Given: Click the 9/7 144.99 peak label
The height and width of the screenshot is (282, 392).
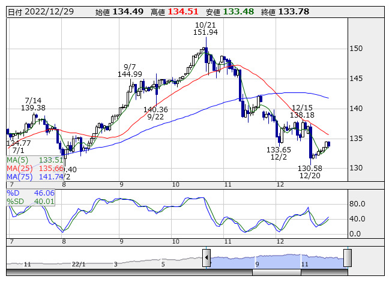Looking at the screenshot, I should tap(130, 70).
